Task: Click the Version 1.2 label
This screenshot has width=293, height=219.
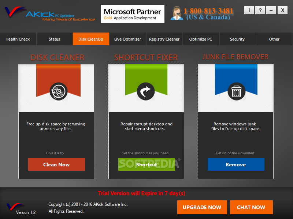Action: coord(26,212)
